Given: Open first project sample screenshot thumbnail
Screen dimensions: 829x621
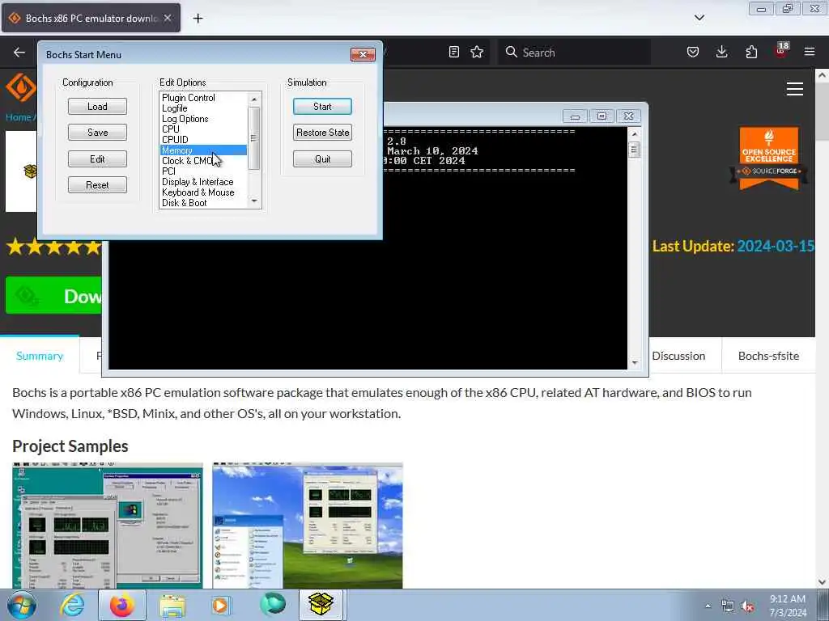Looking at the screenshot, I should (108, 526).
